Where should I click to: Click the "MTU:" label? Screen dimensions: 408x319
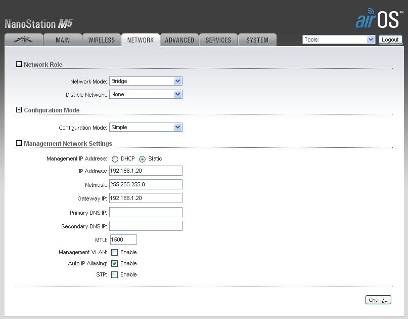tap(101, 240)
